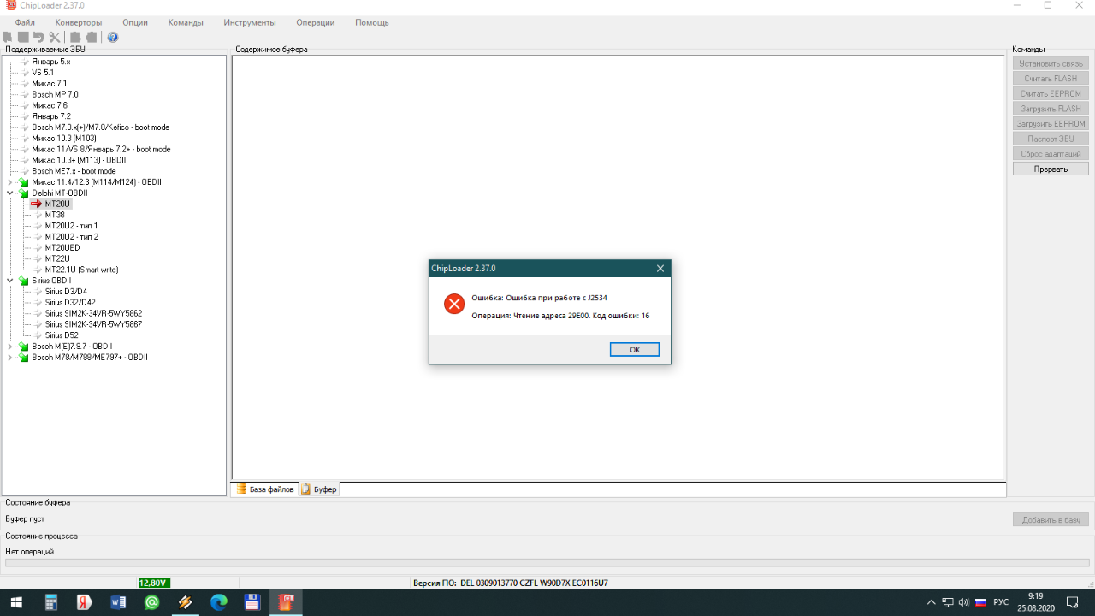The width and height of the screenshot is (1095, 616).
Task: Open the floppy disk app on the taskbar
Action: (x=252, y=602)
